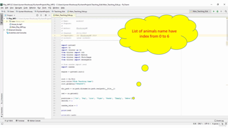Click the locate current file target icon

[x=37, y=15]
